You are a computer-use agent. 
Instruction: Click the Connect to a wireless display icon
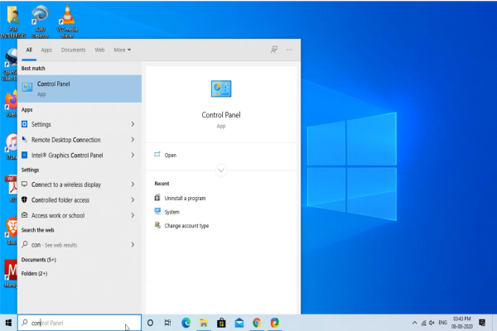click(24, 185)
